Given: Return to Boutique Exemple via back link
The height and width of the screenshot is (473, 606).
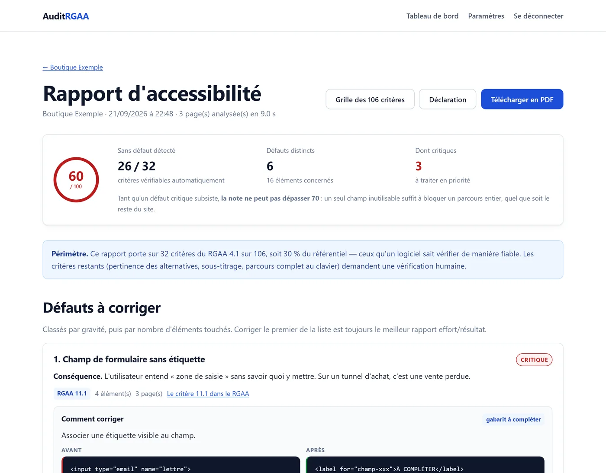Looking at the screenshot, I should click(73, 67).
